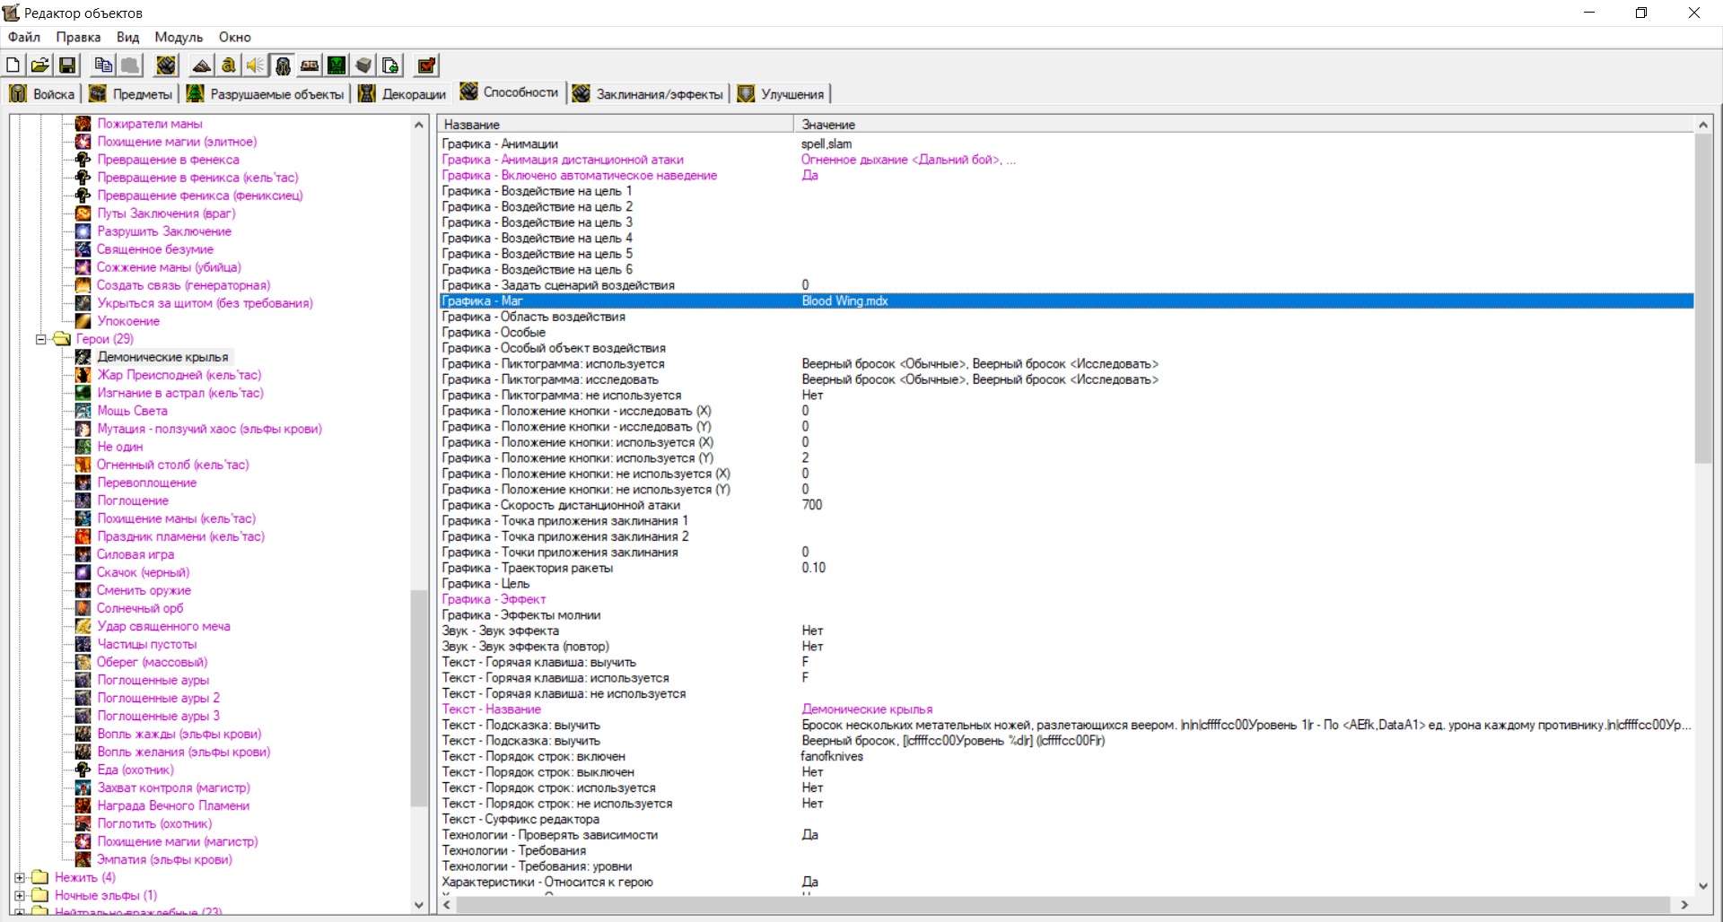Save using the floppy disk icon

(x=67, y=65)
